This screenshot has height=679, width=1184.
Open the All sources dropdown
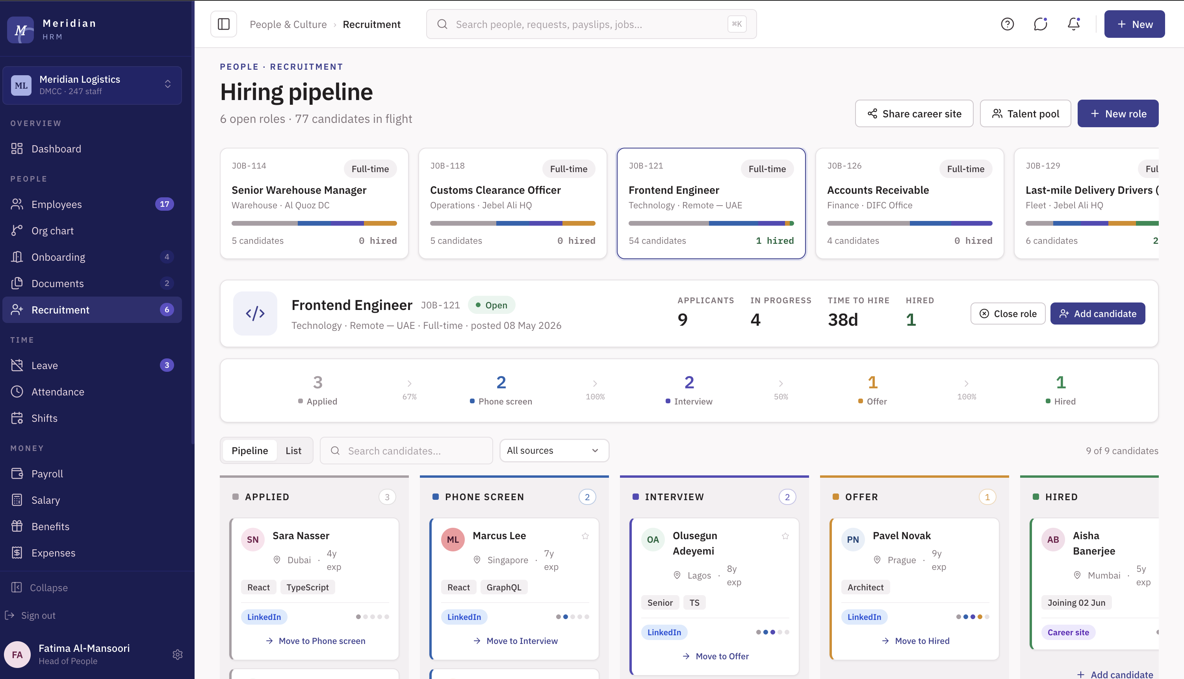point(554,451)
